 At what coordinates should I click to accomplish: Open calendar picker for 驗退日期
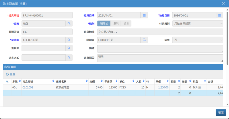point(219,15)
